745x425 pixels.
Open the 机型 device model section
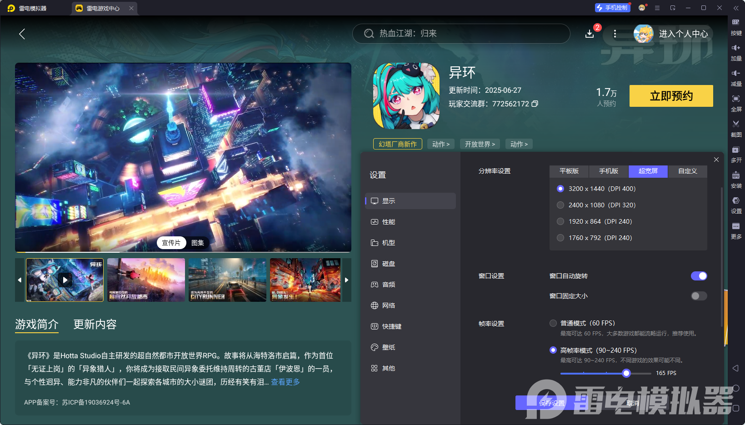click(410, 243)
